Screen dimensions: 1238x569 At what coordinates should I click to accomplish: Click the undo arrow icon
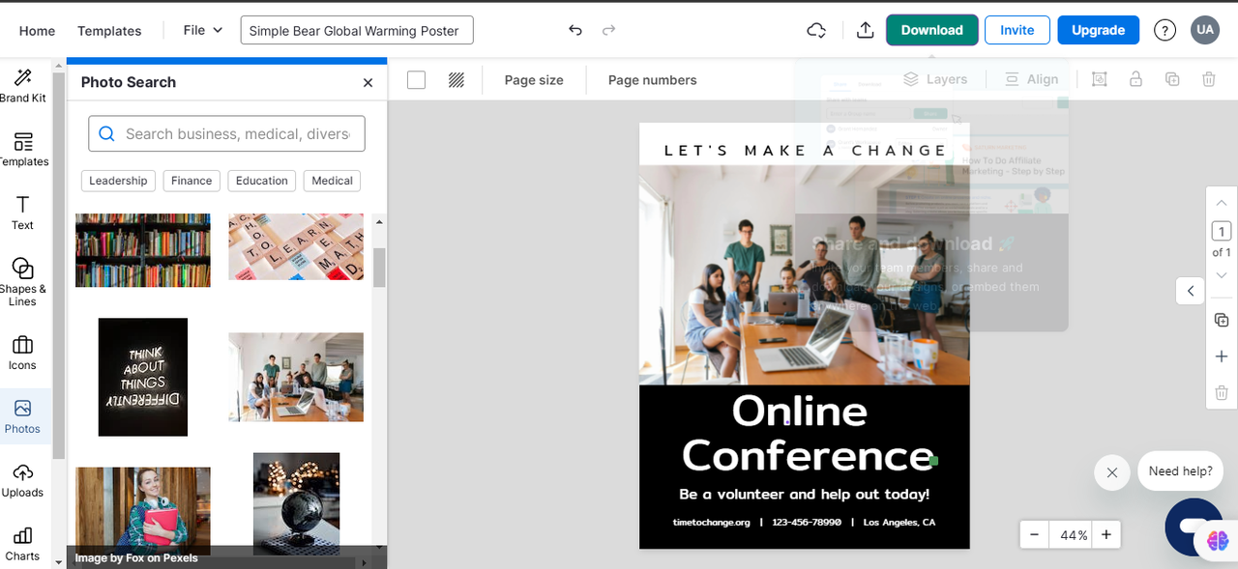(575, 30)
